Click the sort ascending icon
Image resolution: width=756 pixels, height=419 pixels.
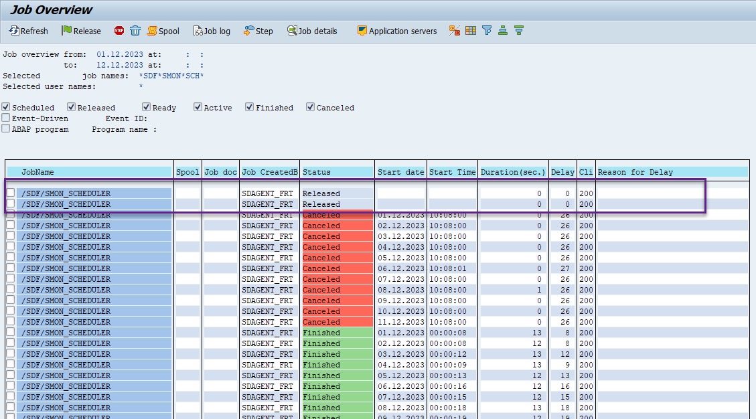point(503,31)
